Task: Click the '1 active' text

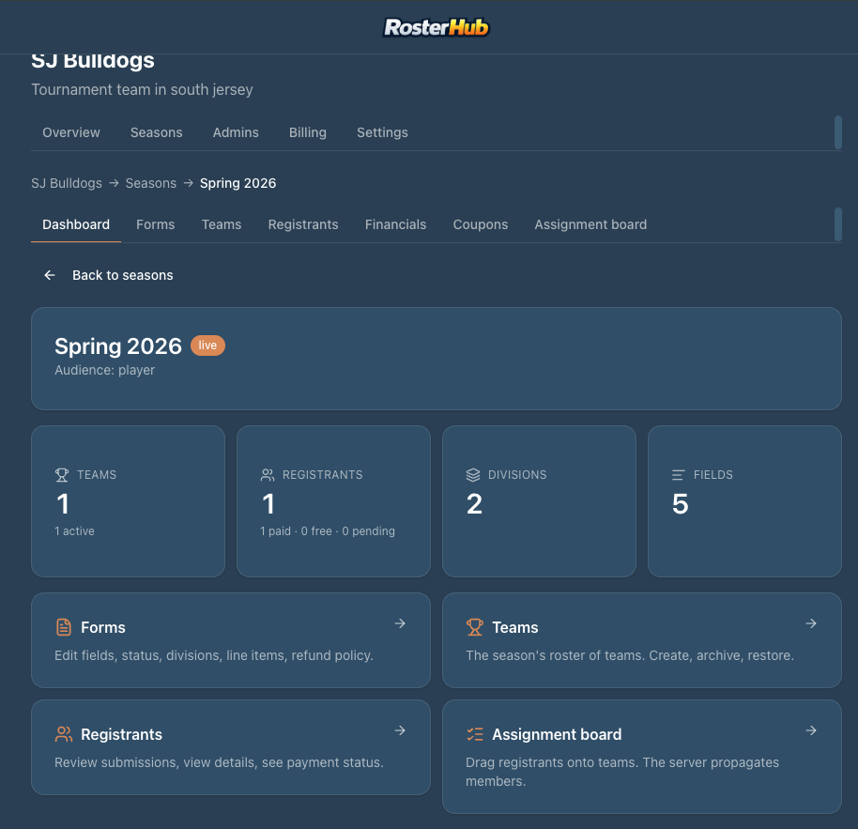Action: pyautogui.click(x=74, y=530)
